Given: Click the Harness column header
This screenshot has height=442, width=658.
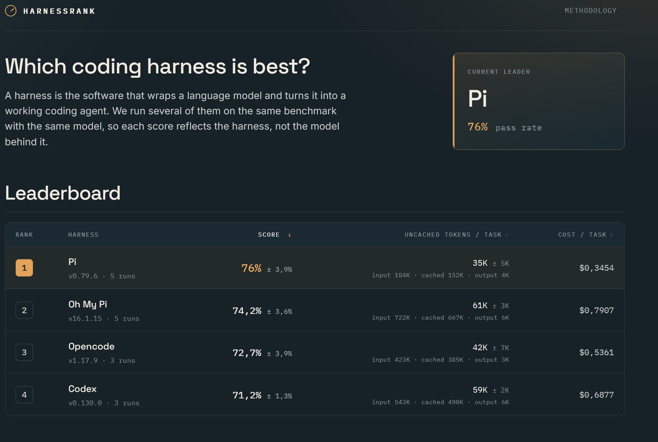Looking at the screenshot, I should pyautogui.click(x=83, y=235).
